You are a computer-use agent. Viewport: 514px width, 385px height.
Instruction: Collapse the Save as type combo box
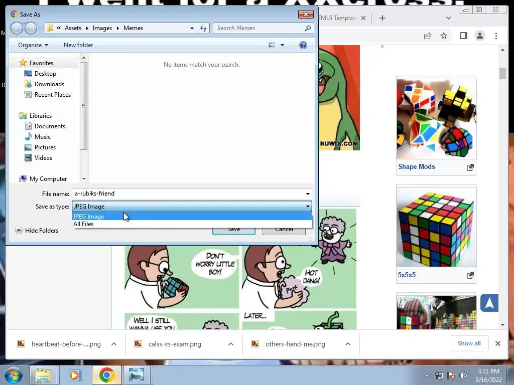tap(308, 206)
